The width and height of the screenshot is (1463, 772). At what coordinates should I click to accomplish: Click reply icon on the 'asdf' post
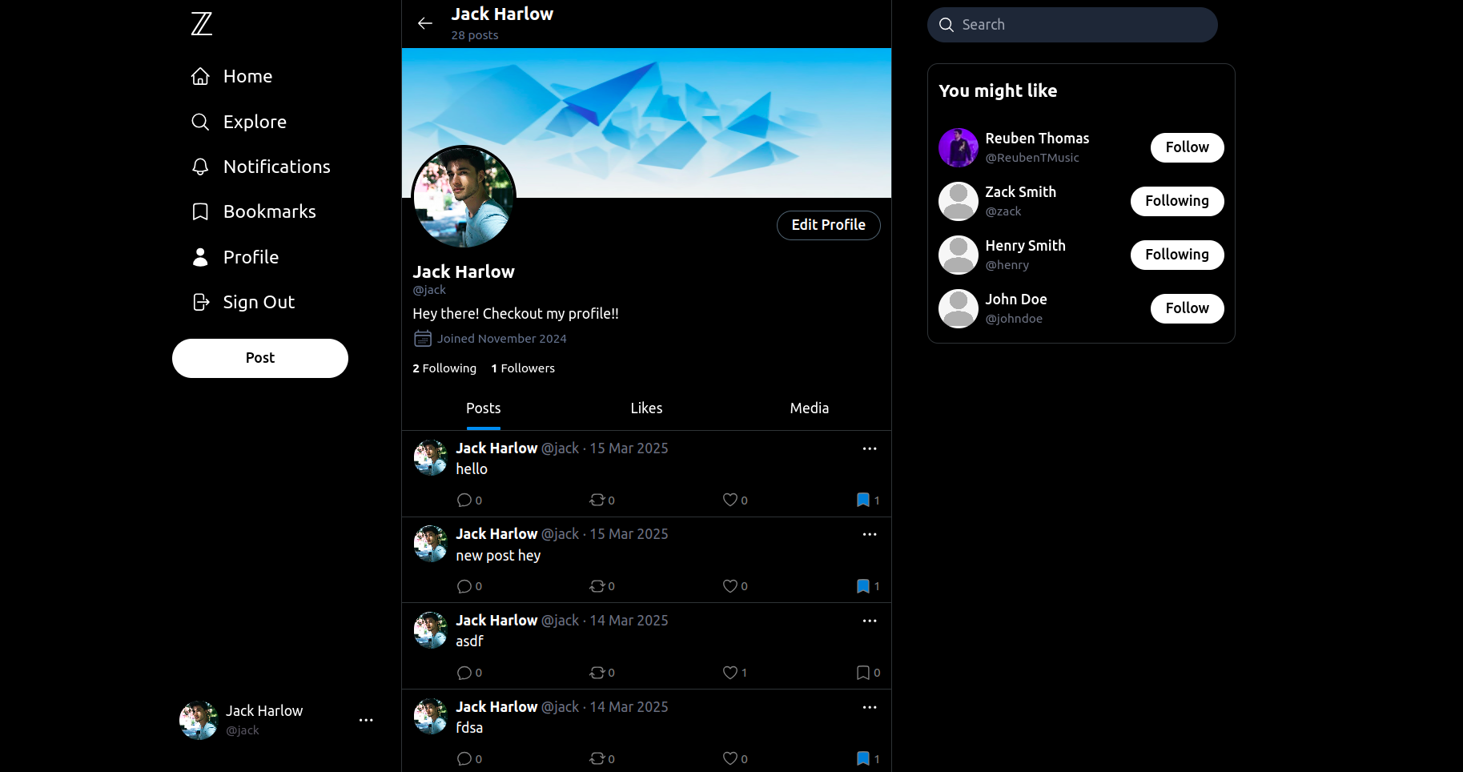pyautogui.click(x=464, y=673)
